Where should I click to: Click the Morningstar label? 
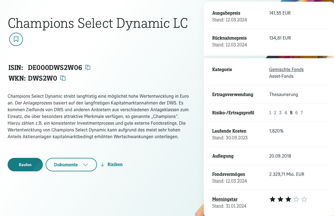coord(225,199)
